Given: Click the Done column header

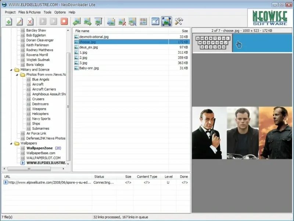Looking at the screenshot, I should point(183,177).
